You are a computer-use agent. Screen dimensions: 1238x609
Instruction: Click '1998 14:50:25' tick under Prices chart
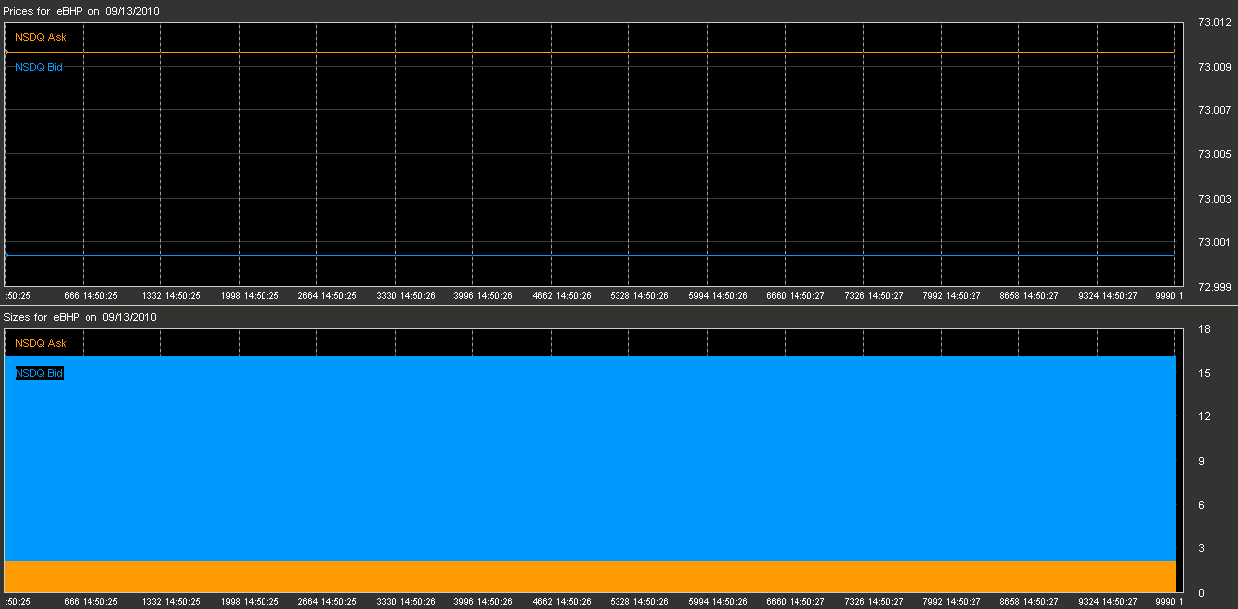[x=249, y=295]
